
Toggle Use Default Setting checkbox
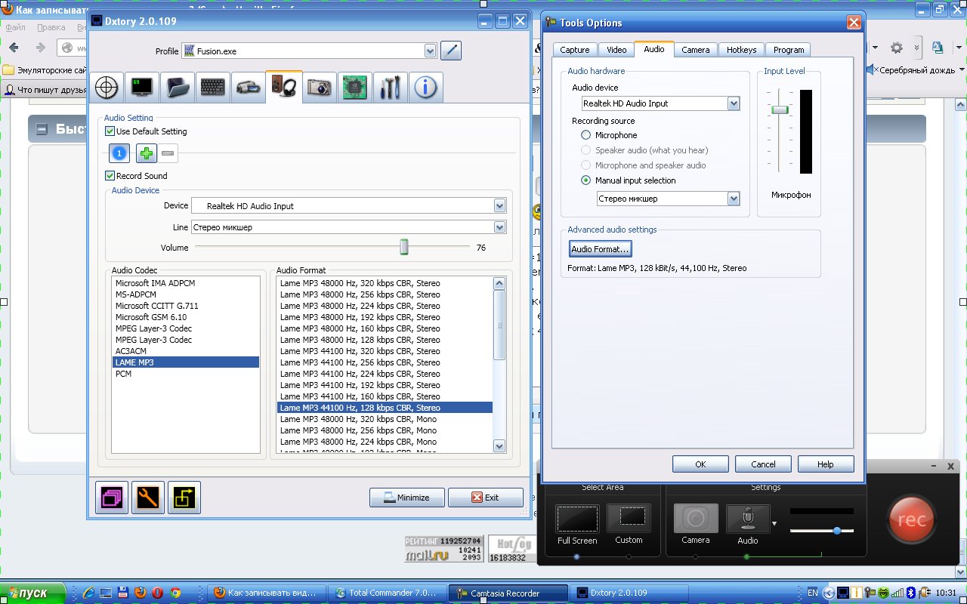tap(110, 131)
